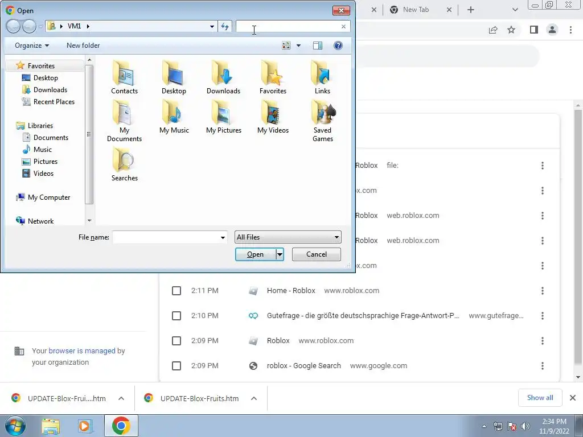Open new Chrome tab with plus button
The width and height of the screenshot is (583, 437).
pyautogui.click(x=471, y=10)
